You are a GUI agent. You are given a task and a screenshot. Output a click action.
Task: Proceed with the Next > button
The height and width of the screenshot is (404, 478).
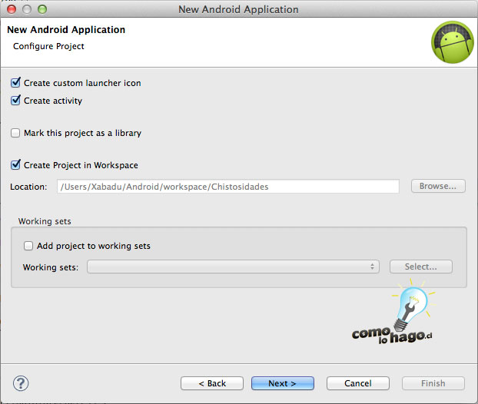[283, 383]
